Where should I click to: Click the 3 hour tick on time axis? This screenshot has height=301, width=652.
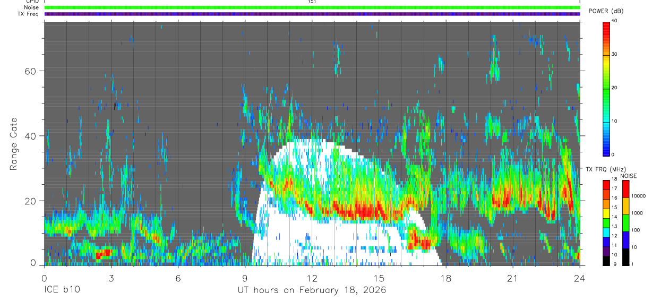click(x=111, y=278)
